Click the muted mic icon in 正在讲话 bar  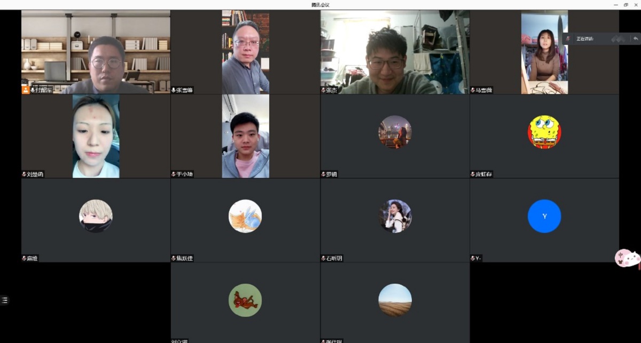tap(568, 39)
